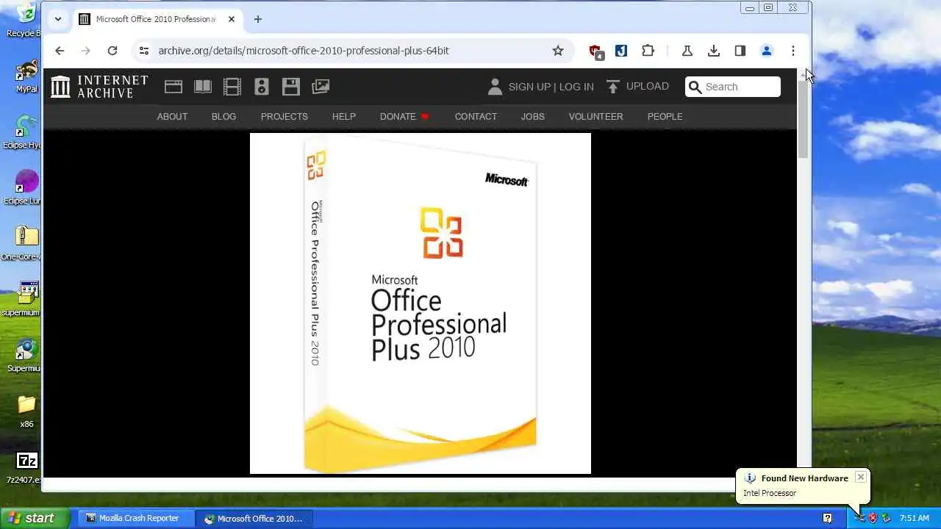Click the SIGN UP link

(529, 87)
